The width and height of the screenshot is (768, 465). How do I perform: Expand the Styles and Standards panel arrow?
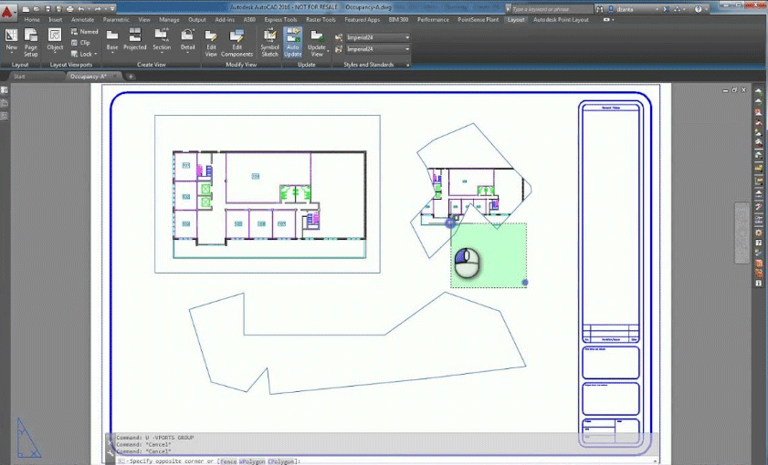point(407,65)
